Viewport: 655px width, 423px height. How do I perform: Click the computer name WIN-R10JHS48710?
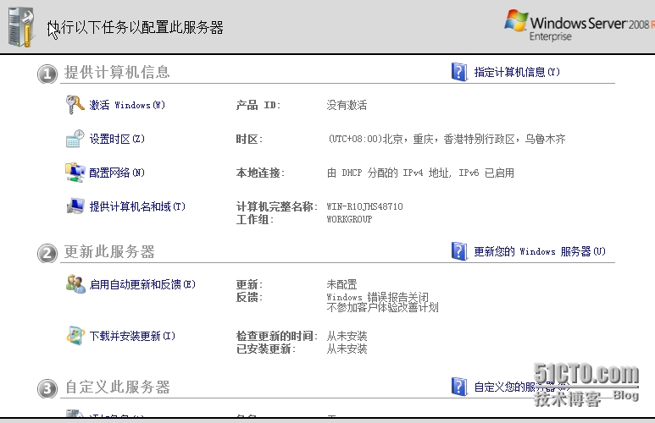pyautogui.click(x=364, y=206)
